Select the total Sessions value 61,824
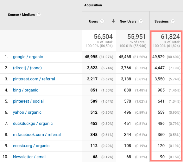183x162 pixels. [x=170, y=37]
